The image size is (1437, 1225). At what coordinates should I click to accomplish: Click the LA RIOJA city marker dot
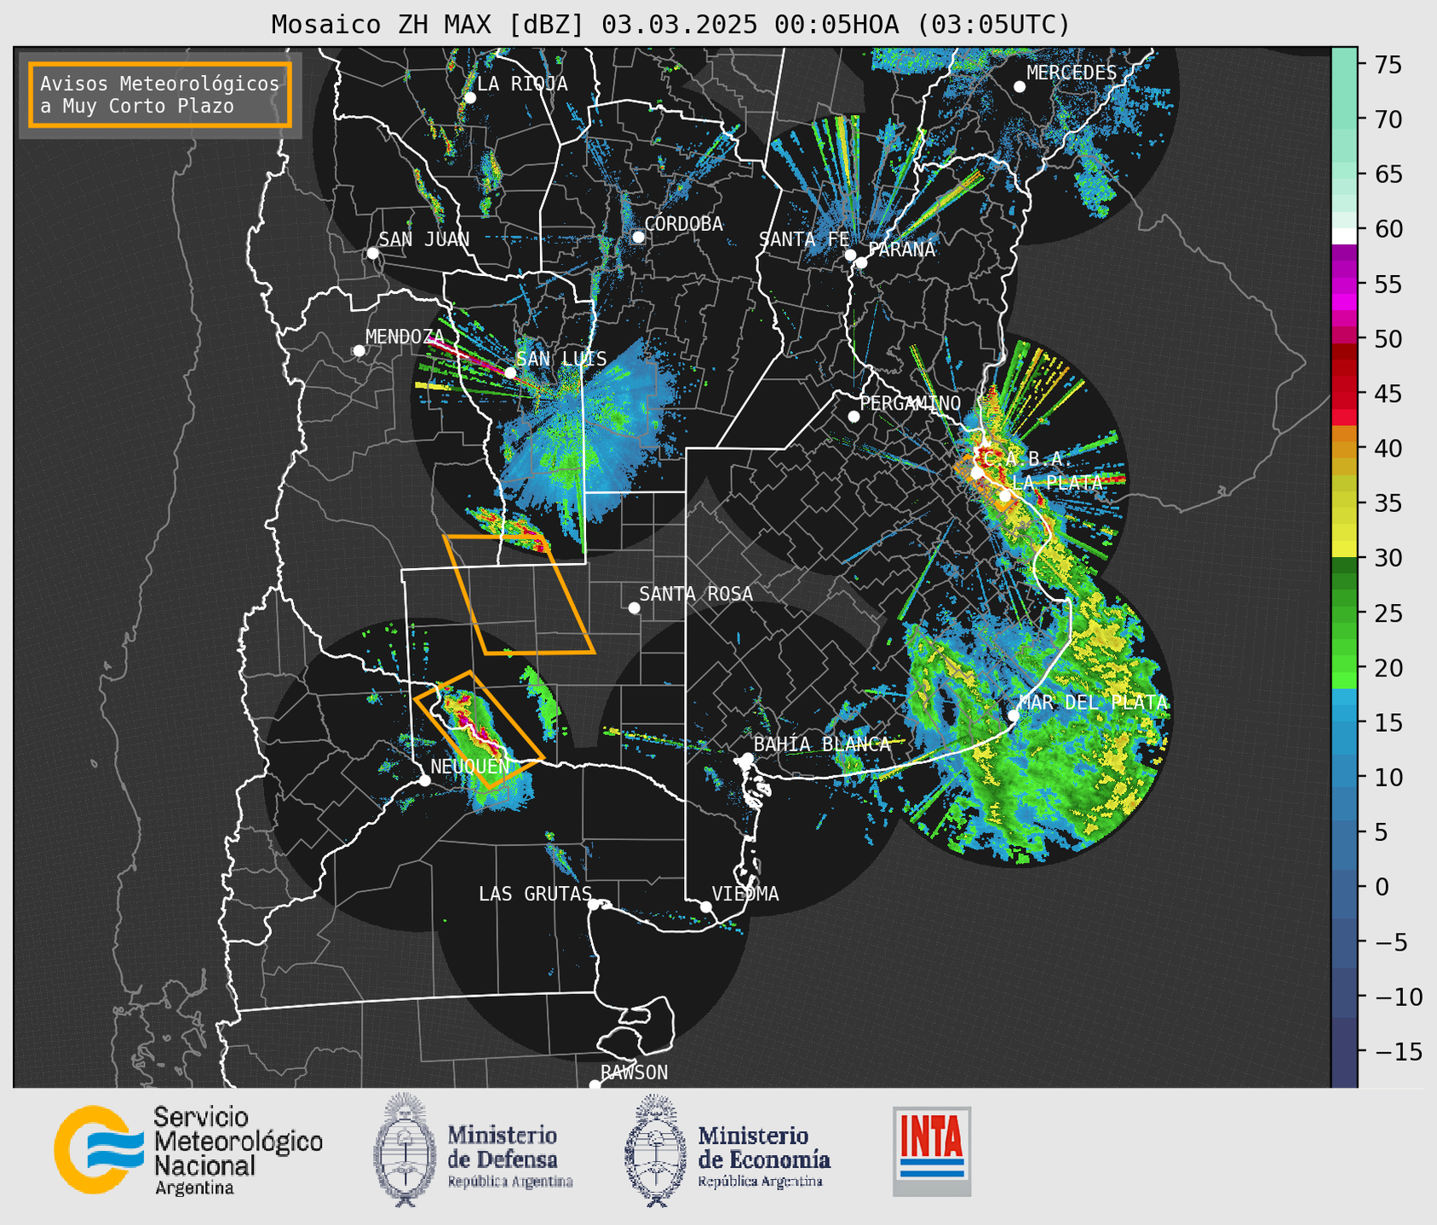pos(470,98)
